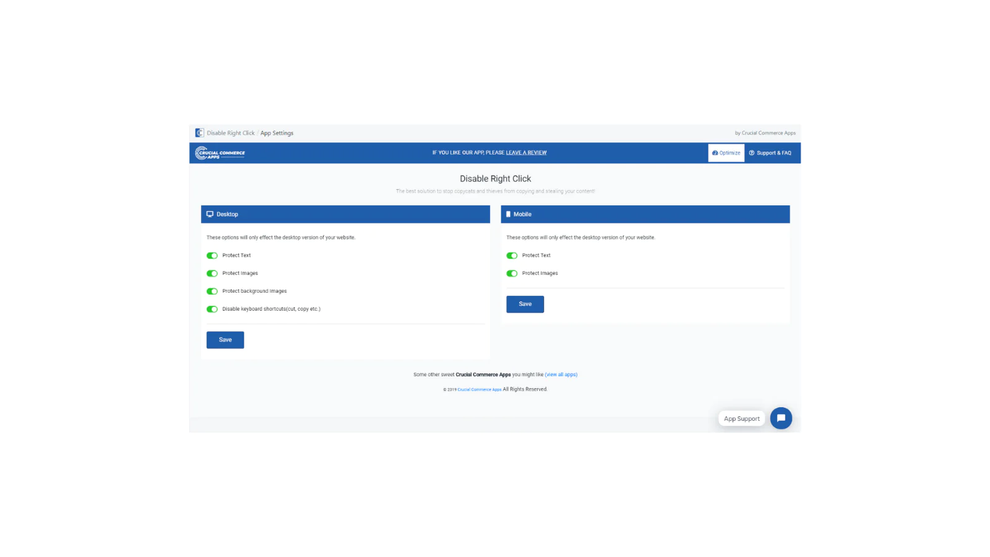
Task: Click the LEAVE A REVIEW link
Action: [x=526, y=153]
